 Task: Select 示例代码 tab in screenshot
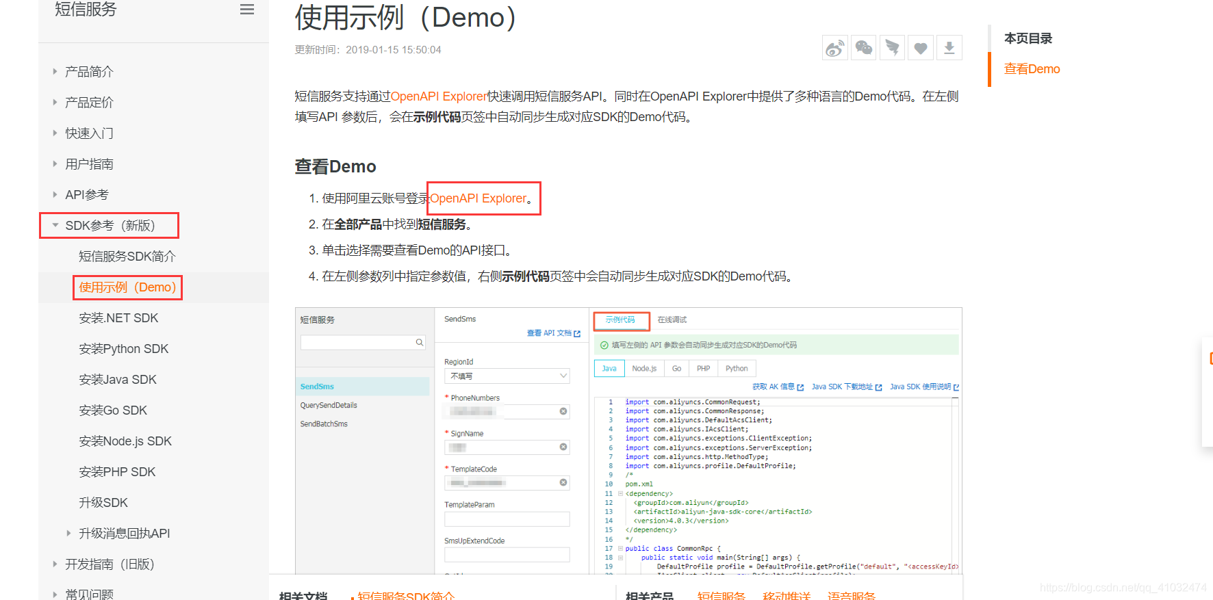(620, 319)
